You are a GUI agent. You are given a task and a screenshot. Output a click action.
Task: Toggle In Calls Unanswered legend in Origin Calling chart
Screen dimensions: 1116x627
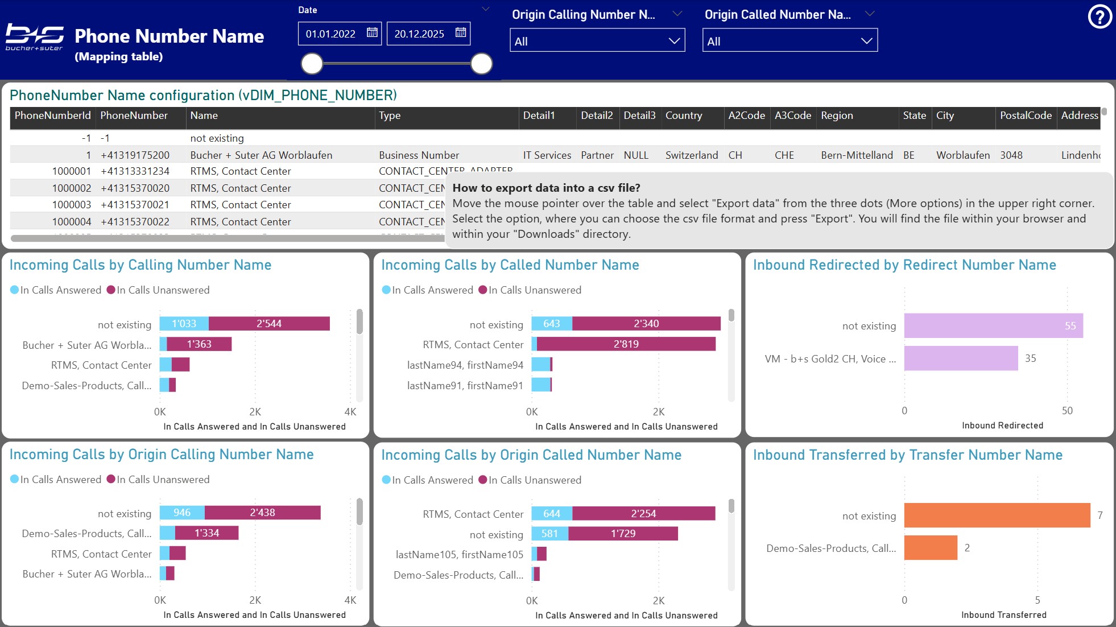tap(158, 480)
